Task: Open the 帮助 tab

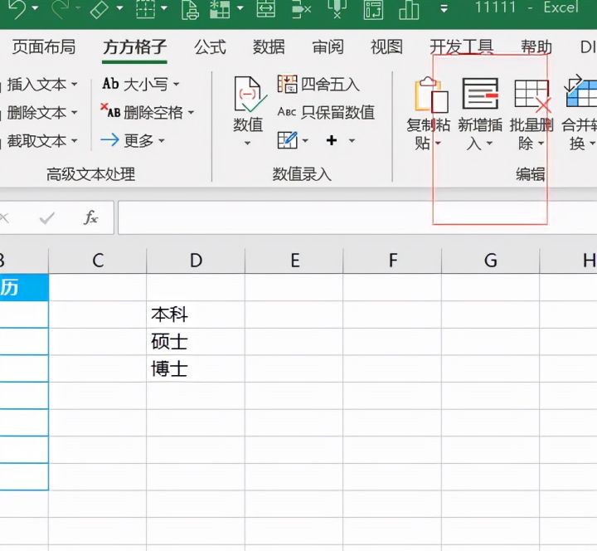Action: 536,47
